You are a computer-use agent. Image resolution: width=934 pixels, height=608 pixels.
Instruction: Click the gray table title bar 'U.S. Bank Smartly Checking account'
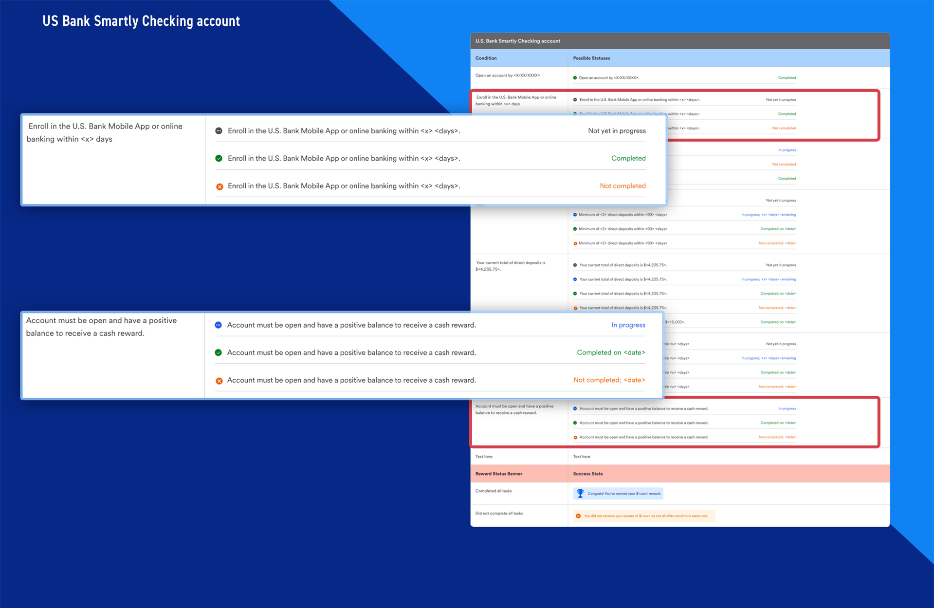pyautogui.click(x=680, y=41)
